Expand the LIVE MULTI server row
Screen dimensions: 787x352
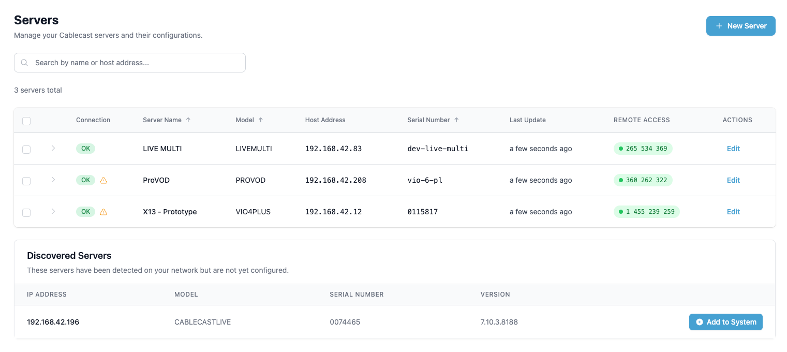click(53, 149)
